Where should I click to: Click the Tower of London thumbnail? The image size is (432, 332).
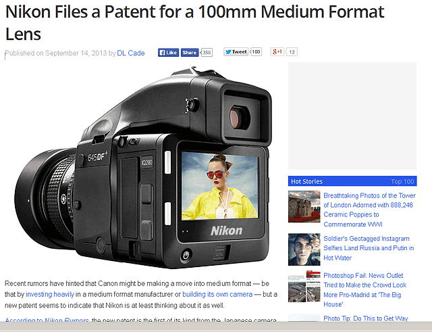(304, 207)
